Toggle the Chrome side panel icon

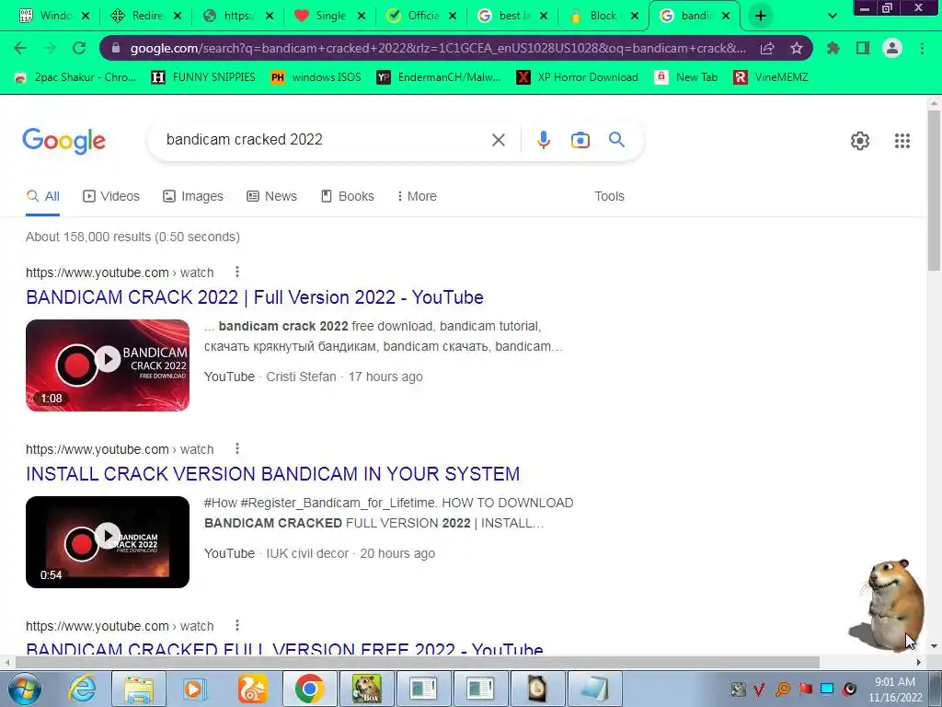863,48
